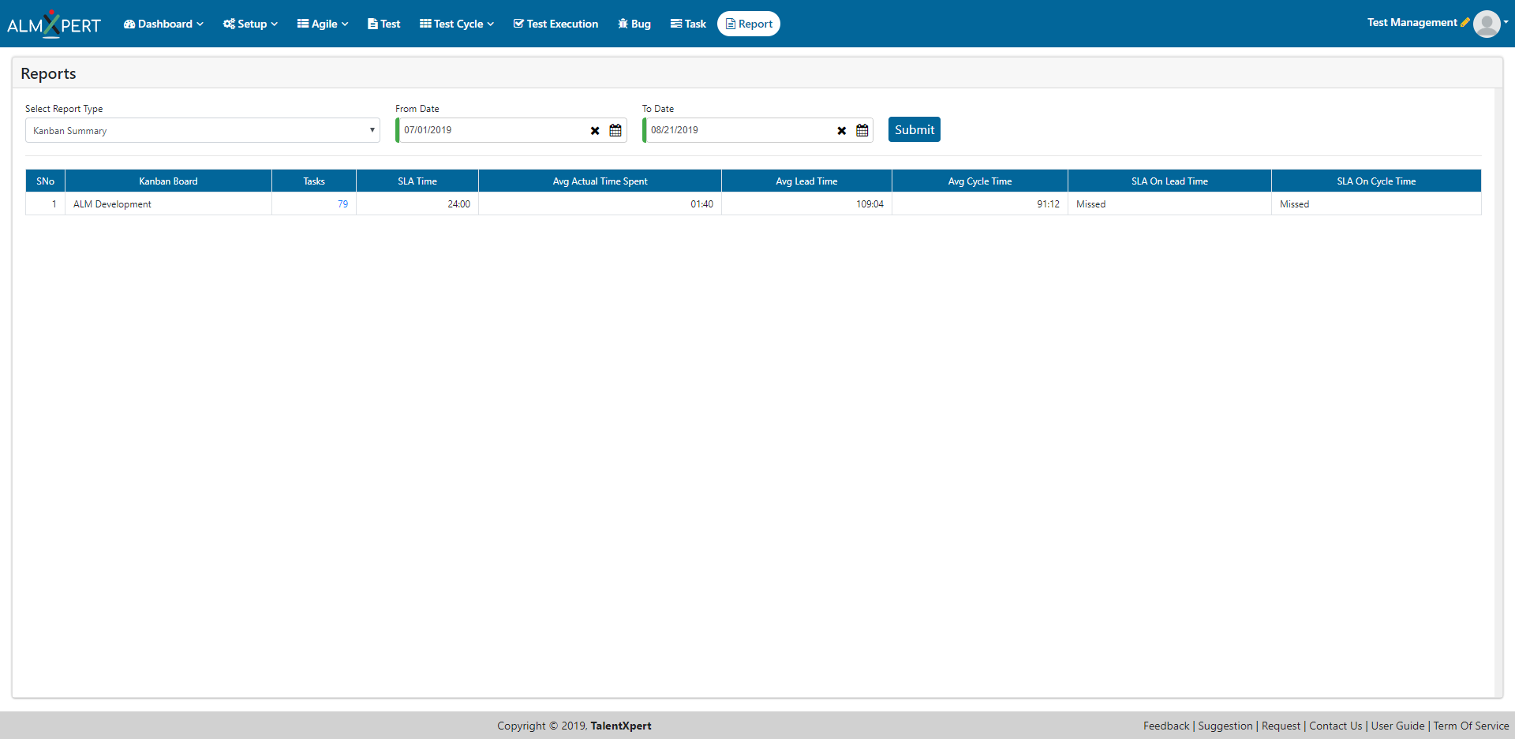Click the SLA On Cycle Time header
Image resolution: width=1515 pixels, height=739 pixels.
point(1376,181)
